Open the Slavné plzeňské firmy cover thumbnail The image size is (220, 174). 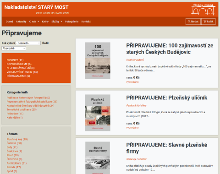pos(98,158)
